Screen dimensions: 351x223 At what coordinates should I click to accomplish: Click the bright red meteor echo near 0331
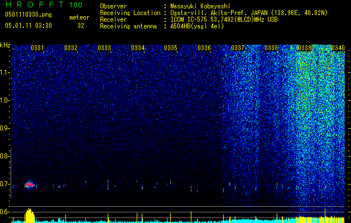click(30, 185)
